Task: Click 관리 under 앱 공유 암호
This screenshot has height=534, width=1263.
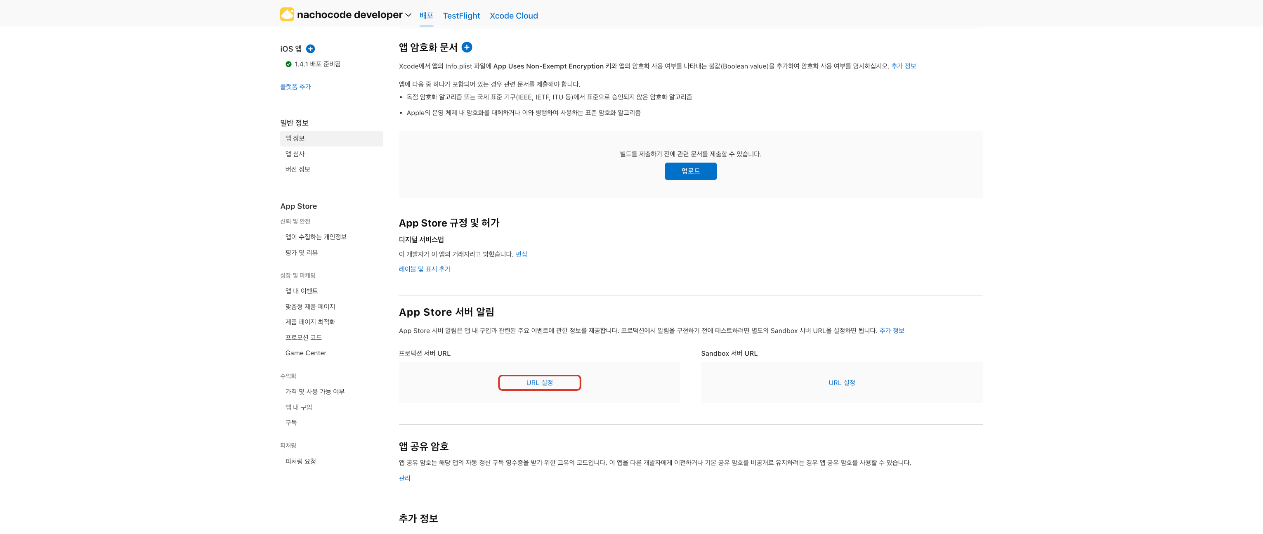Action: click(x=404, y=478)
